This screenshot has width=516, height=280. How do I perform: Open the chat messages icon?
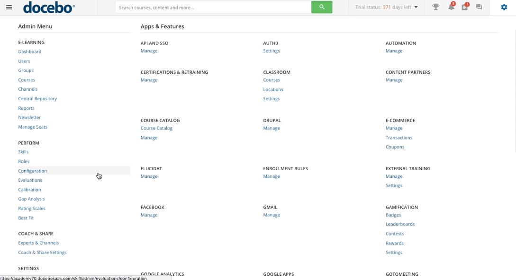click(479, 7)
